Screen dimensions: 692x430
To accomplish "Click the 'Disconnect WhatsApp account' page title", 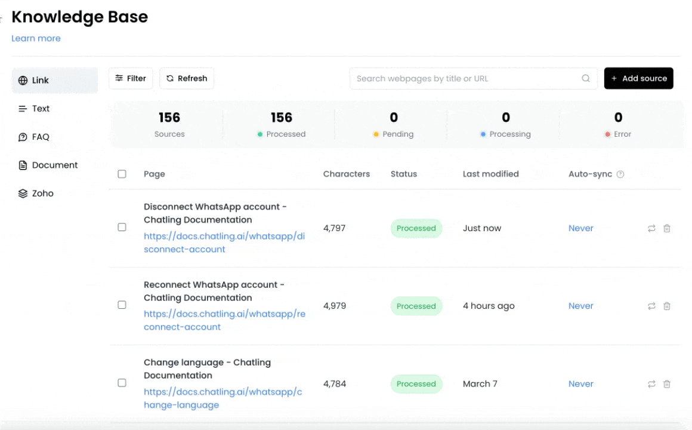I will (x=215, y=213).
